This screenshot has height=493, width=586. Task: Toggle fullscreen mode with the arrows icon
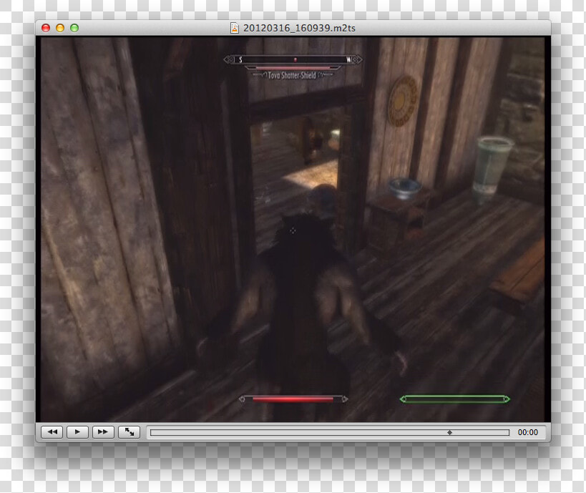(129, 431)
